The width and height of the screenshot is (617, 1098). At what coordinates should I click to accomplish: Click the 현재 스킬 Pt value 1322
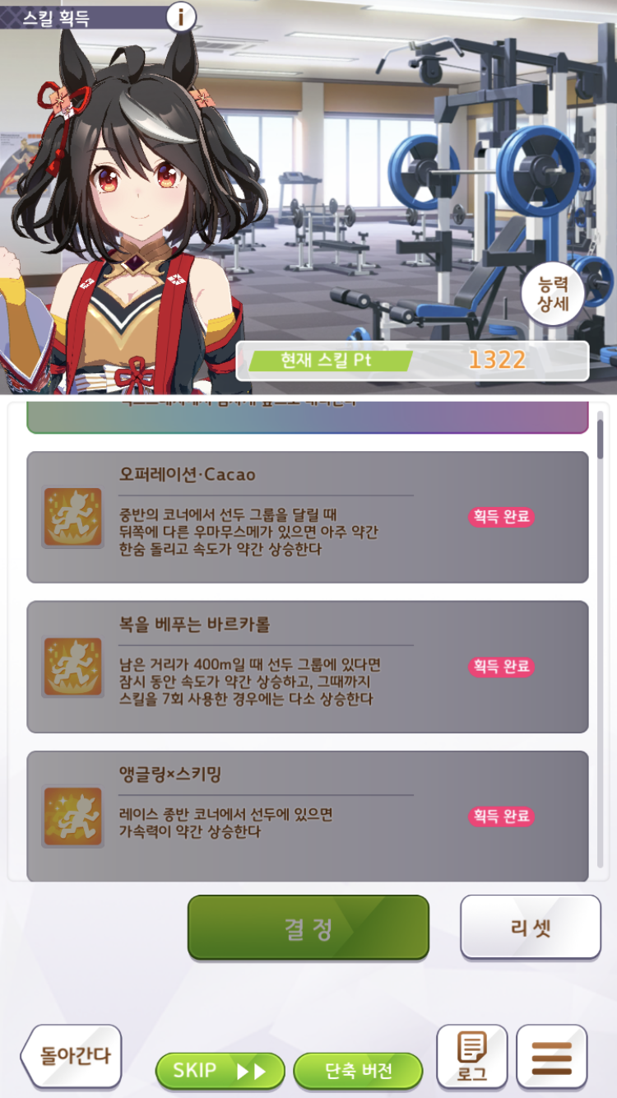tap(497, 360)
